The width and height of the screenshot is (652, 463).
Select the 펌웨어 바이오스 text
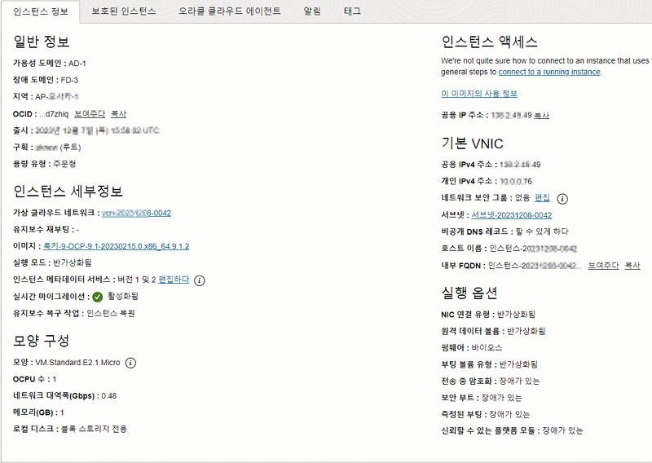click(x=472, y=347)
